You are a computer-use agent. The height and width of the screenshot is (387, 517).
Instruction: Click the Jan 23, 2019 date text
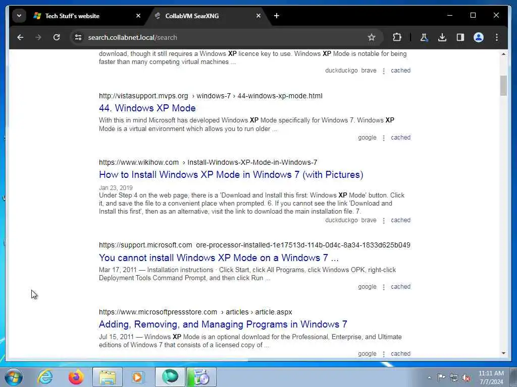[x=116, y=187]
